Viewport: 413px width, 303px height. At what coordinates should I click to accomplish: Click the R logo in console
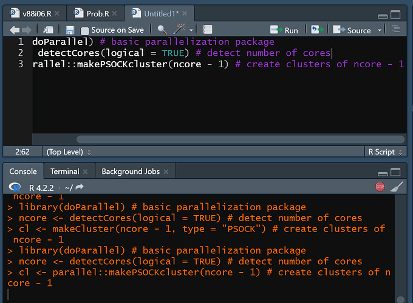[x=15, y=187]
